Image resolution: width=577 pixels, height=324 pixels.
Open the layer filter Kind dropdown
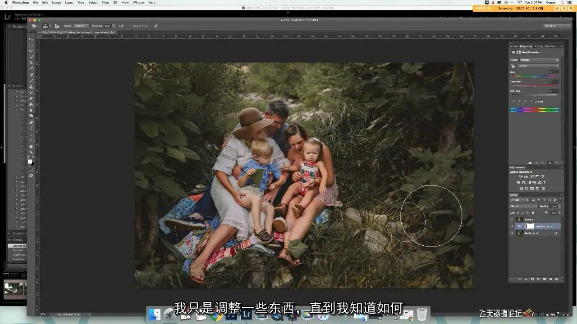(x=519, y=200)
